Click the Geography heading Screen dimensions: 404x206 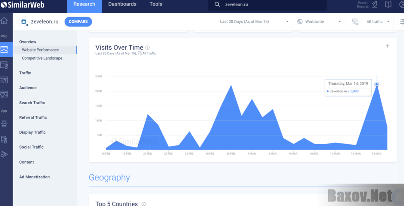109,177
